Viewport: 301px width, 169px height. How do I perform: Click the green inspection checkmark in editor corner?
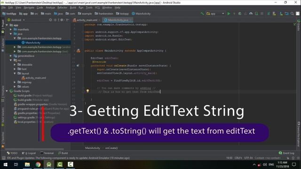point(294,24)
